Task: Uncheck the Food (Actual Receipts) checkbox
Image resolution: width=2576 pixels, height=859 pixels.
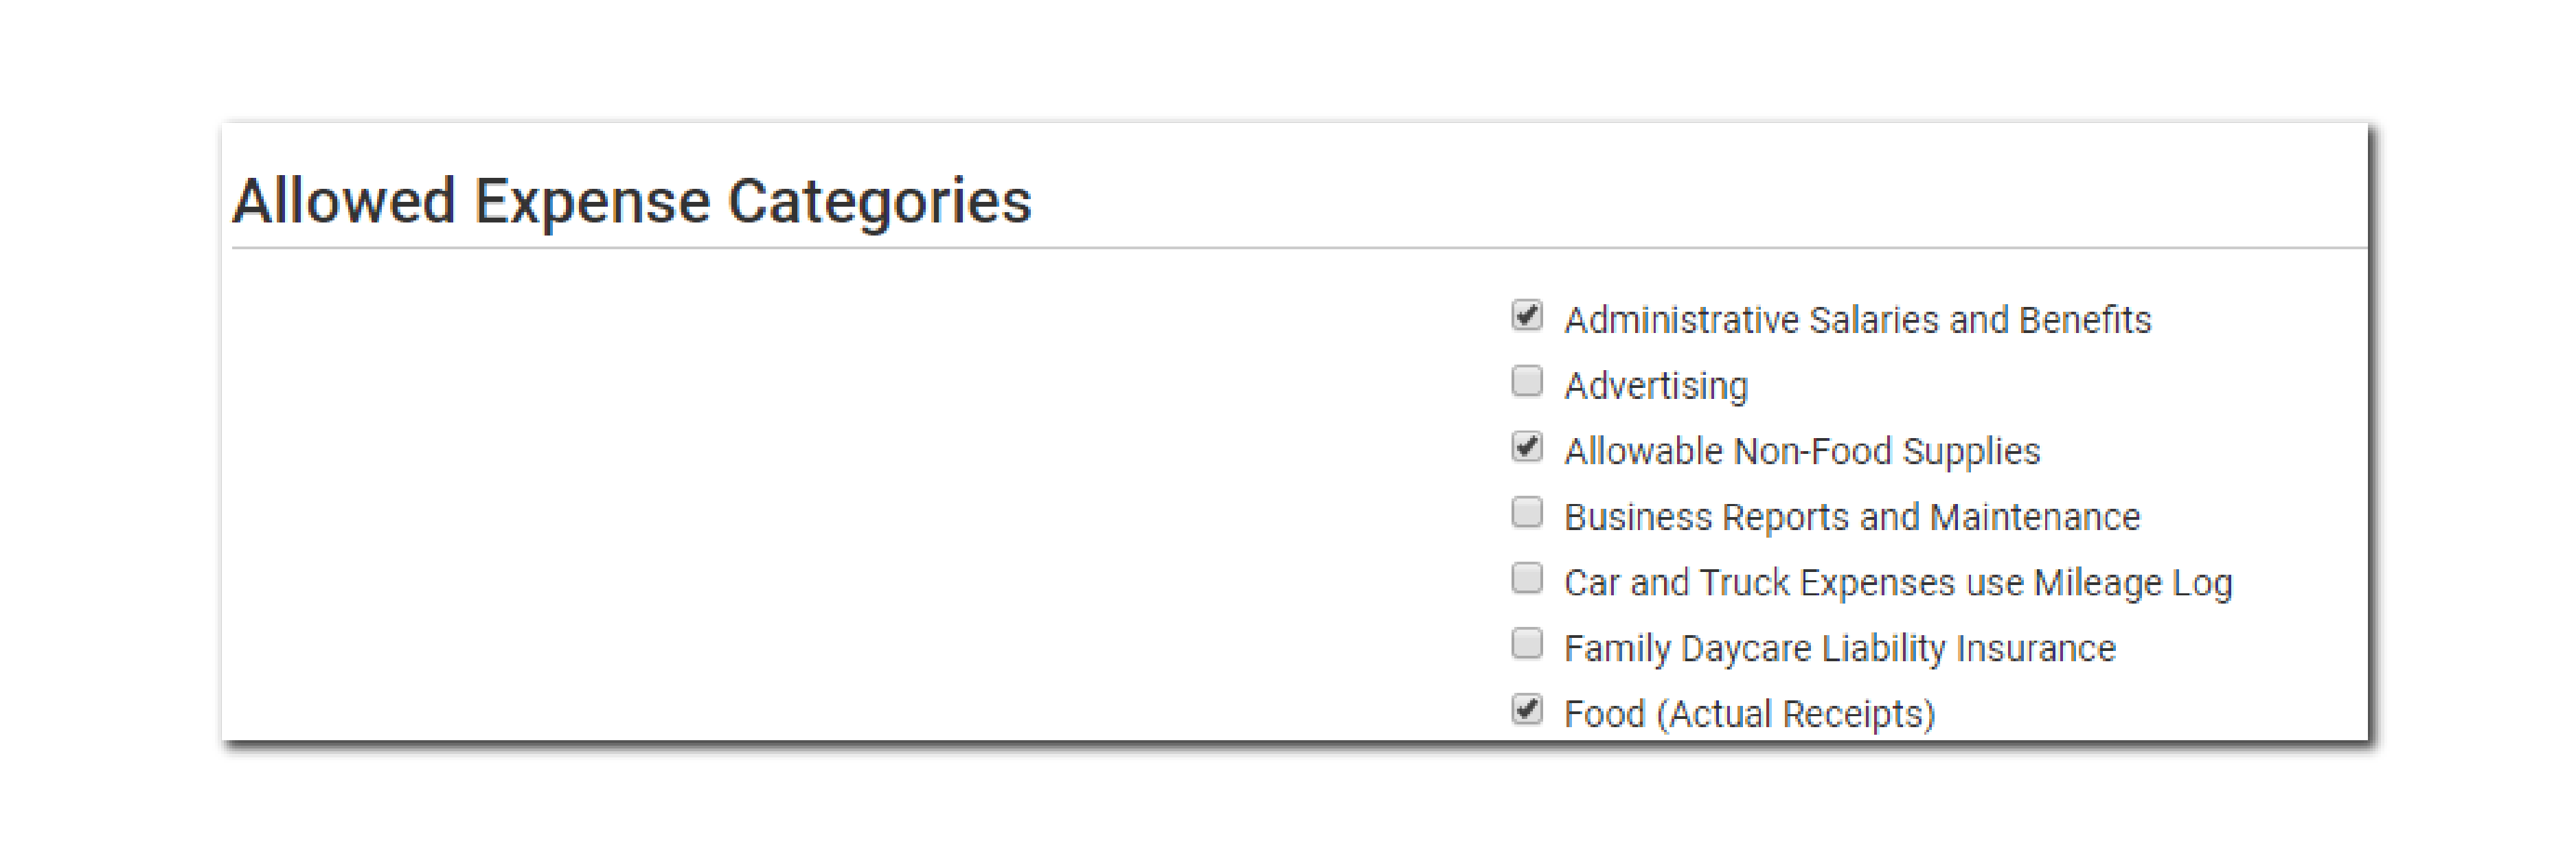Action: click(1526, 709)
